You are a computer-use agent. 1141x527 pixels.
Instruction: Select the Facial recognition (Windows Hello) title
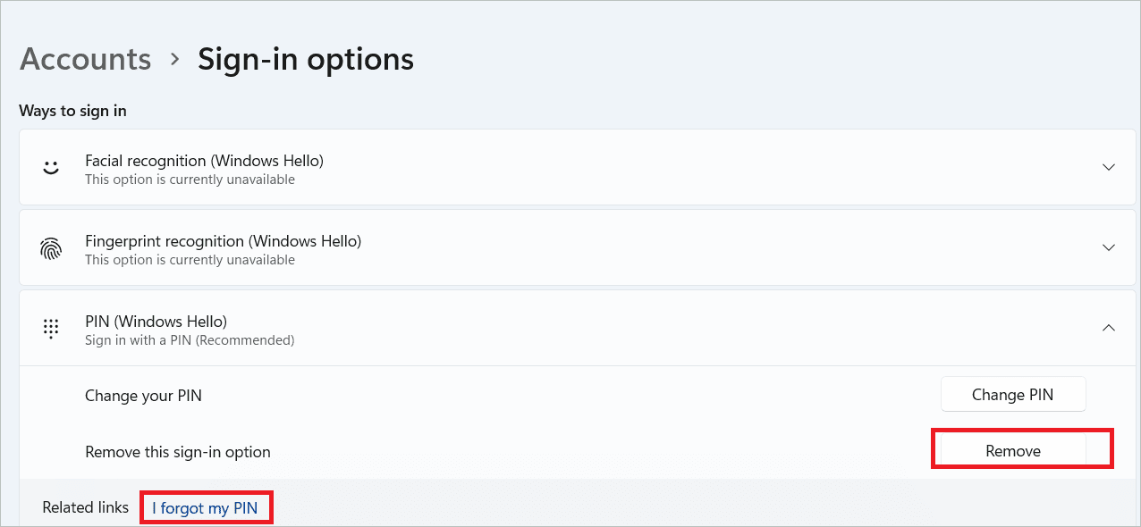point(204,161)
